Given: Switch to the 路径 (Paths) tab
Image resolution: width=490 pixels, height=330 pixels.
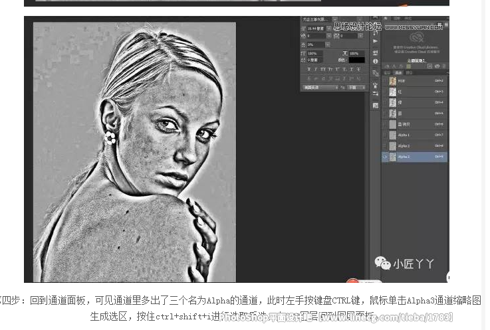Looking at the screenshot, I should [x=409, y=73].
